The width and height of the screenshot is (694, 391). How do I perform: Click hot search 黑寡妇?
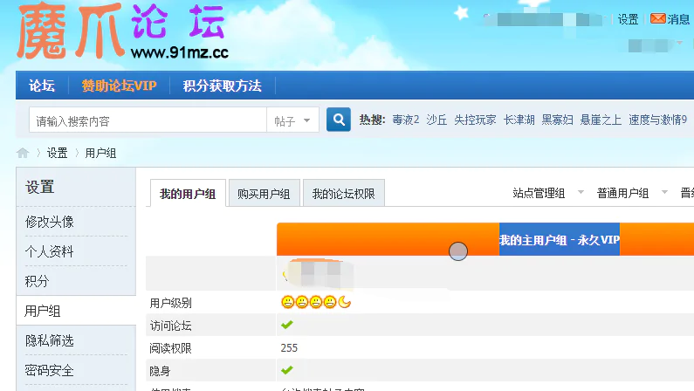(557, 120)
